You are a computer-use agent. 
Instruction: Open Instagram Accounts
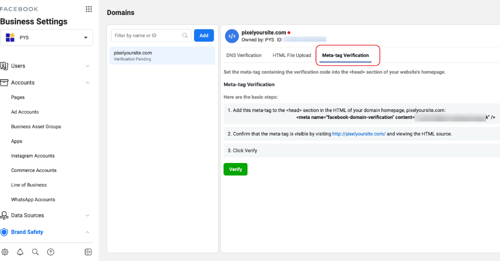click(33, 155)
